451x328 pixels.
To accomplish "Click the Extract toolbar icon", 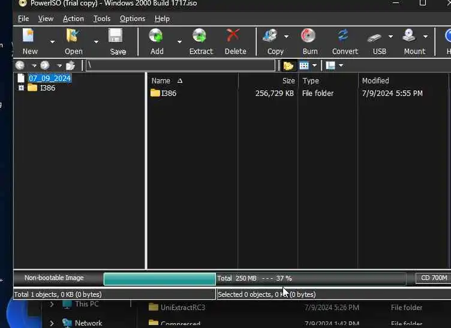I will 200,35.
